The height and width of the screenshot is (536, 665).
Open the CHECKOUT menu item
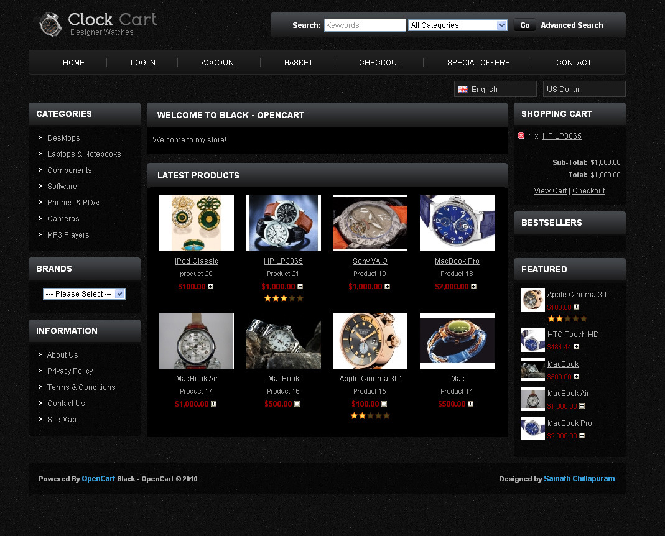coord(380,63)
